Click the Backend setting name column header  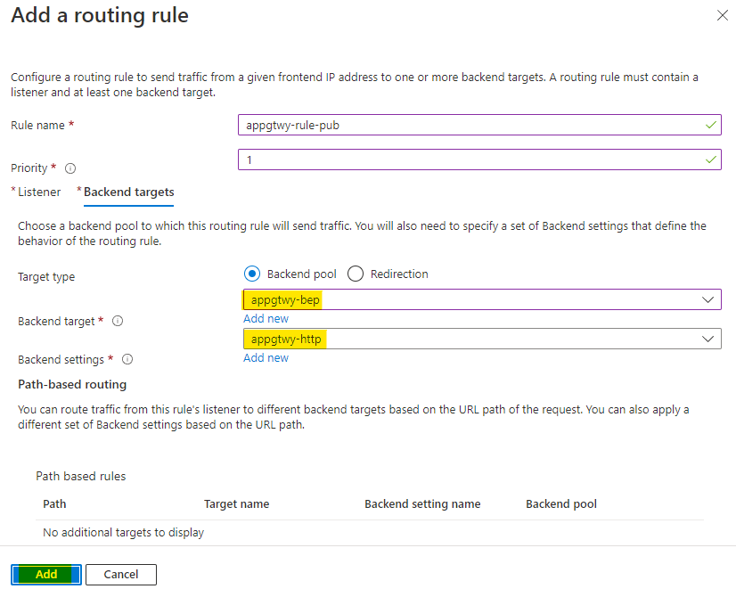(x=422, y=503)
